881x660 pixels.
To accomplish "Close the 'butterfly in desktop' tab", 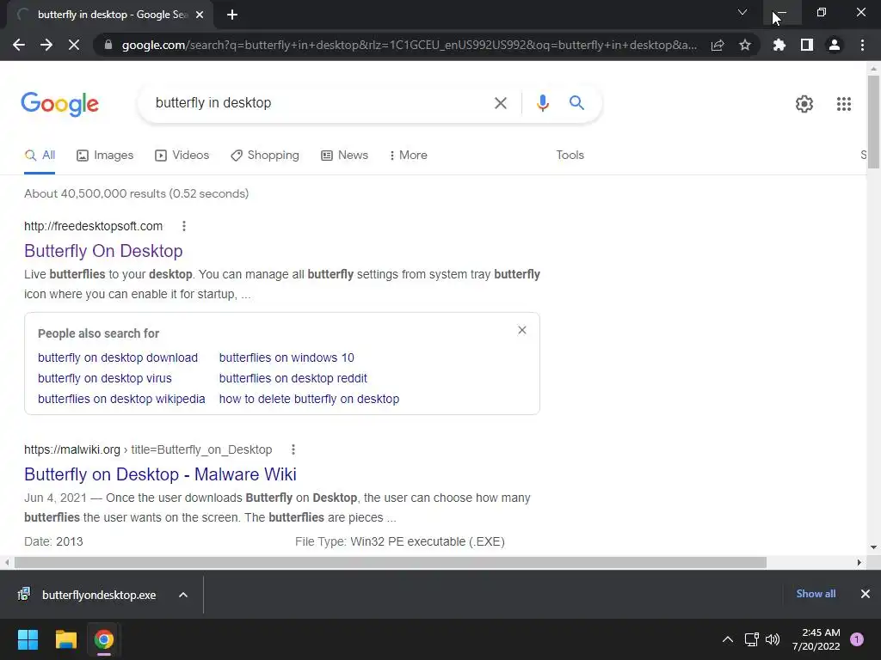I will [x=200, y=15].
